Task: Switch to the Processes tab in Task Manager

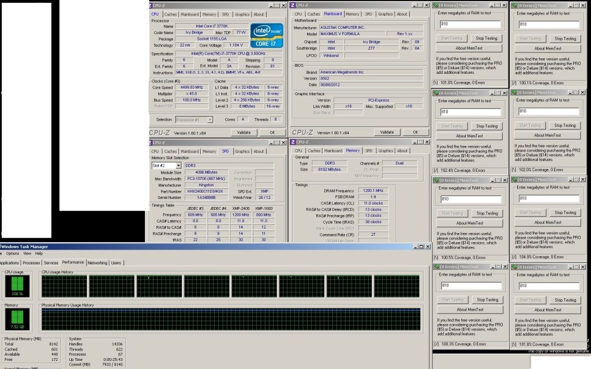Action: pyautogui.click(x=31, y=262)
